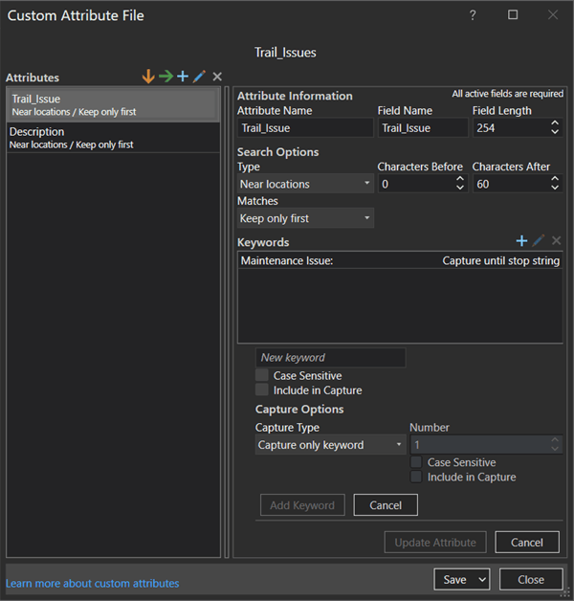Remove keyword using the Keywords X icon

(x=557, y=241)
